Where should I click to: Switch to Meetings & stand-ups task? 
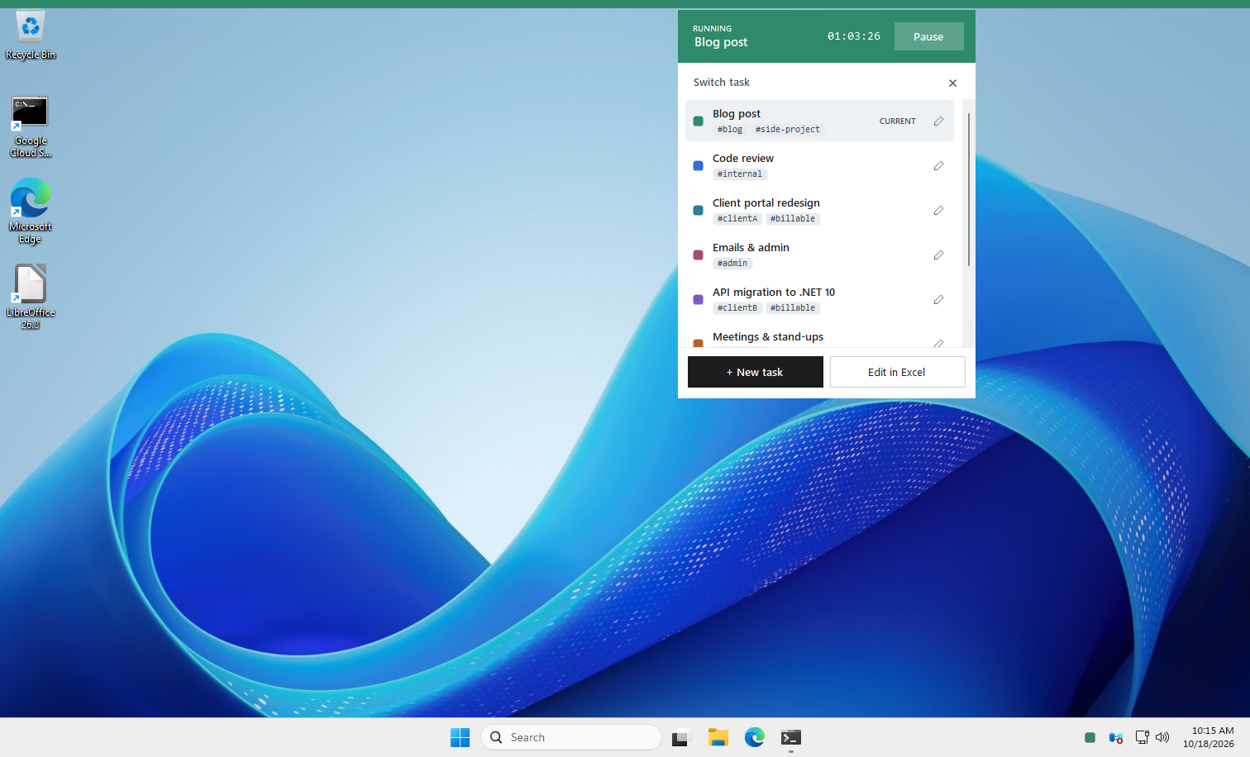click(819, 336)
